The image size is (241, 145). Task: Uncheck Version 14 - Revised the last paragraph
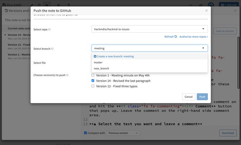(x=93, y=81)
